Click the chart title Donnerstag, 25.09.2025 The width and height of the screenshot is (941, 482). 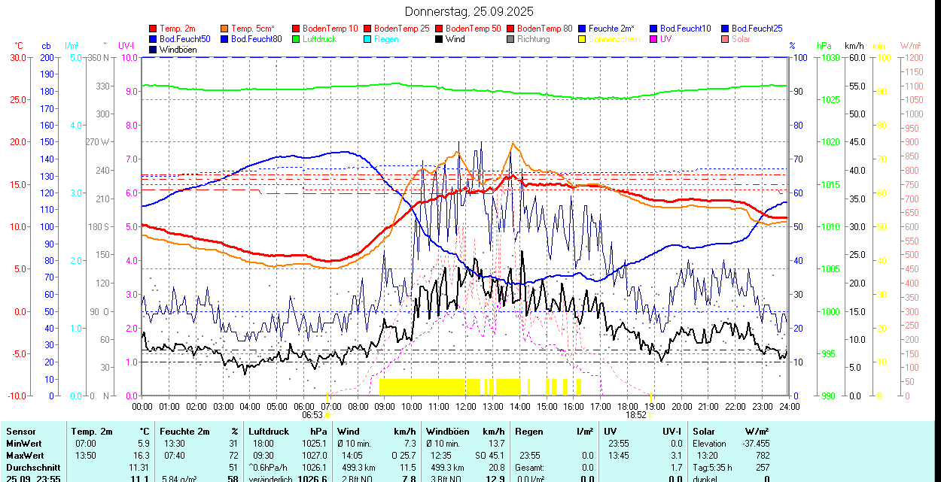(469, 11)
